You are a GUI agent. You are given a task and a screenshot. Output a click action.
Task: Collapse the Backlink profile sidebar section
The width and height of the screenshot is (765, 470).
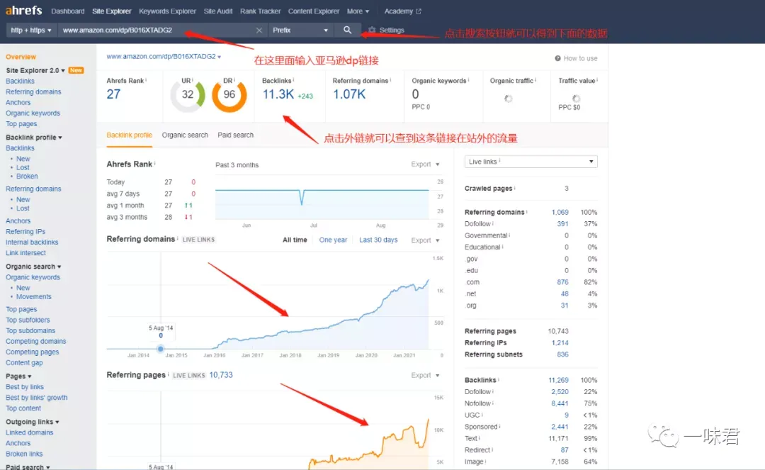pos(34,138)
